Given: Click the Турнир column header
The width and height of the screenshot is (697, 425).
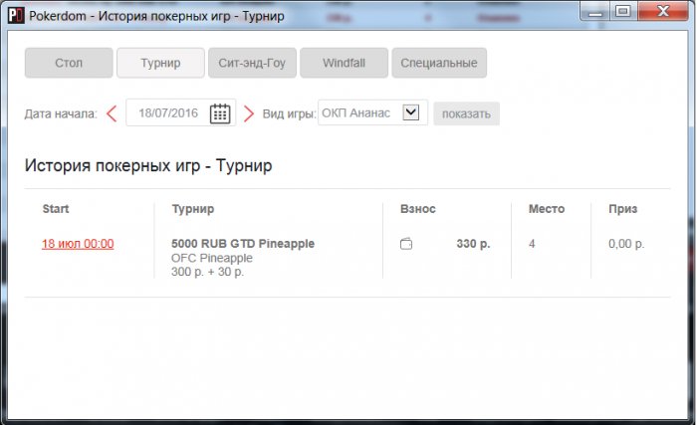Looking at the screenshot, I should click(193, 209).
